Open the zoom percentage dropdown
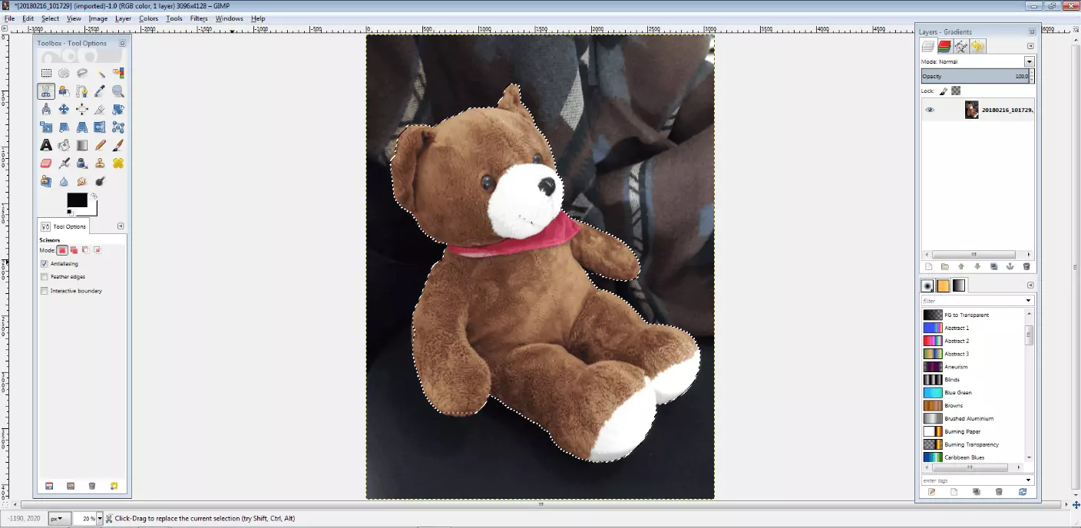Screen dimensions: 1081x528 pyautogui.click(x=100, y=519)
